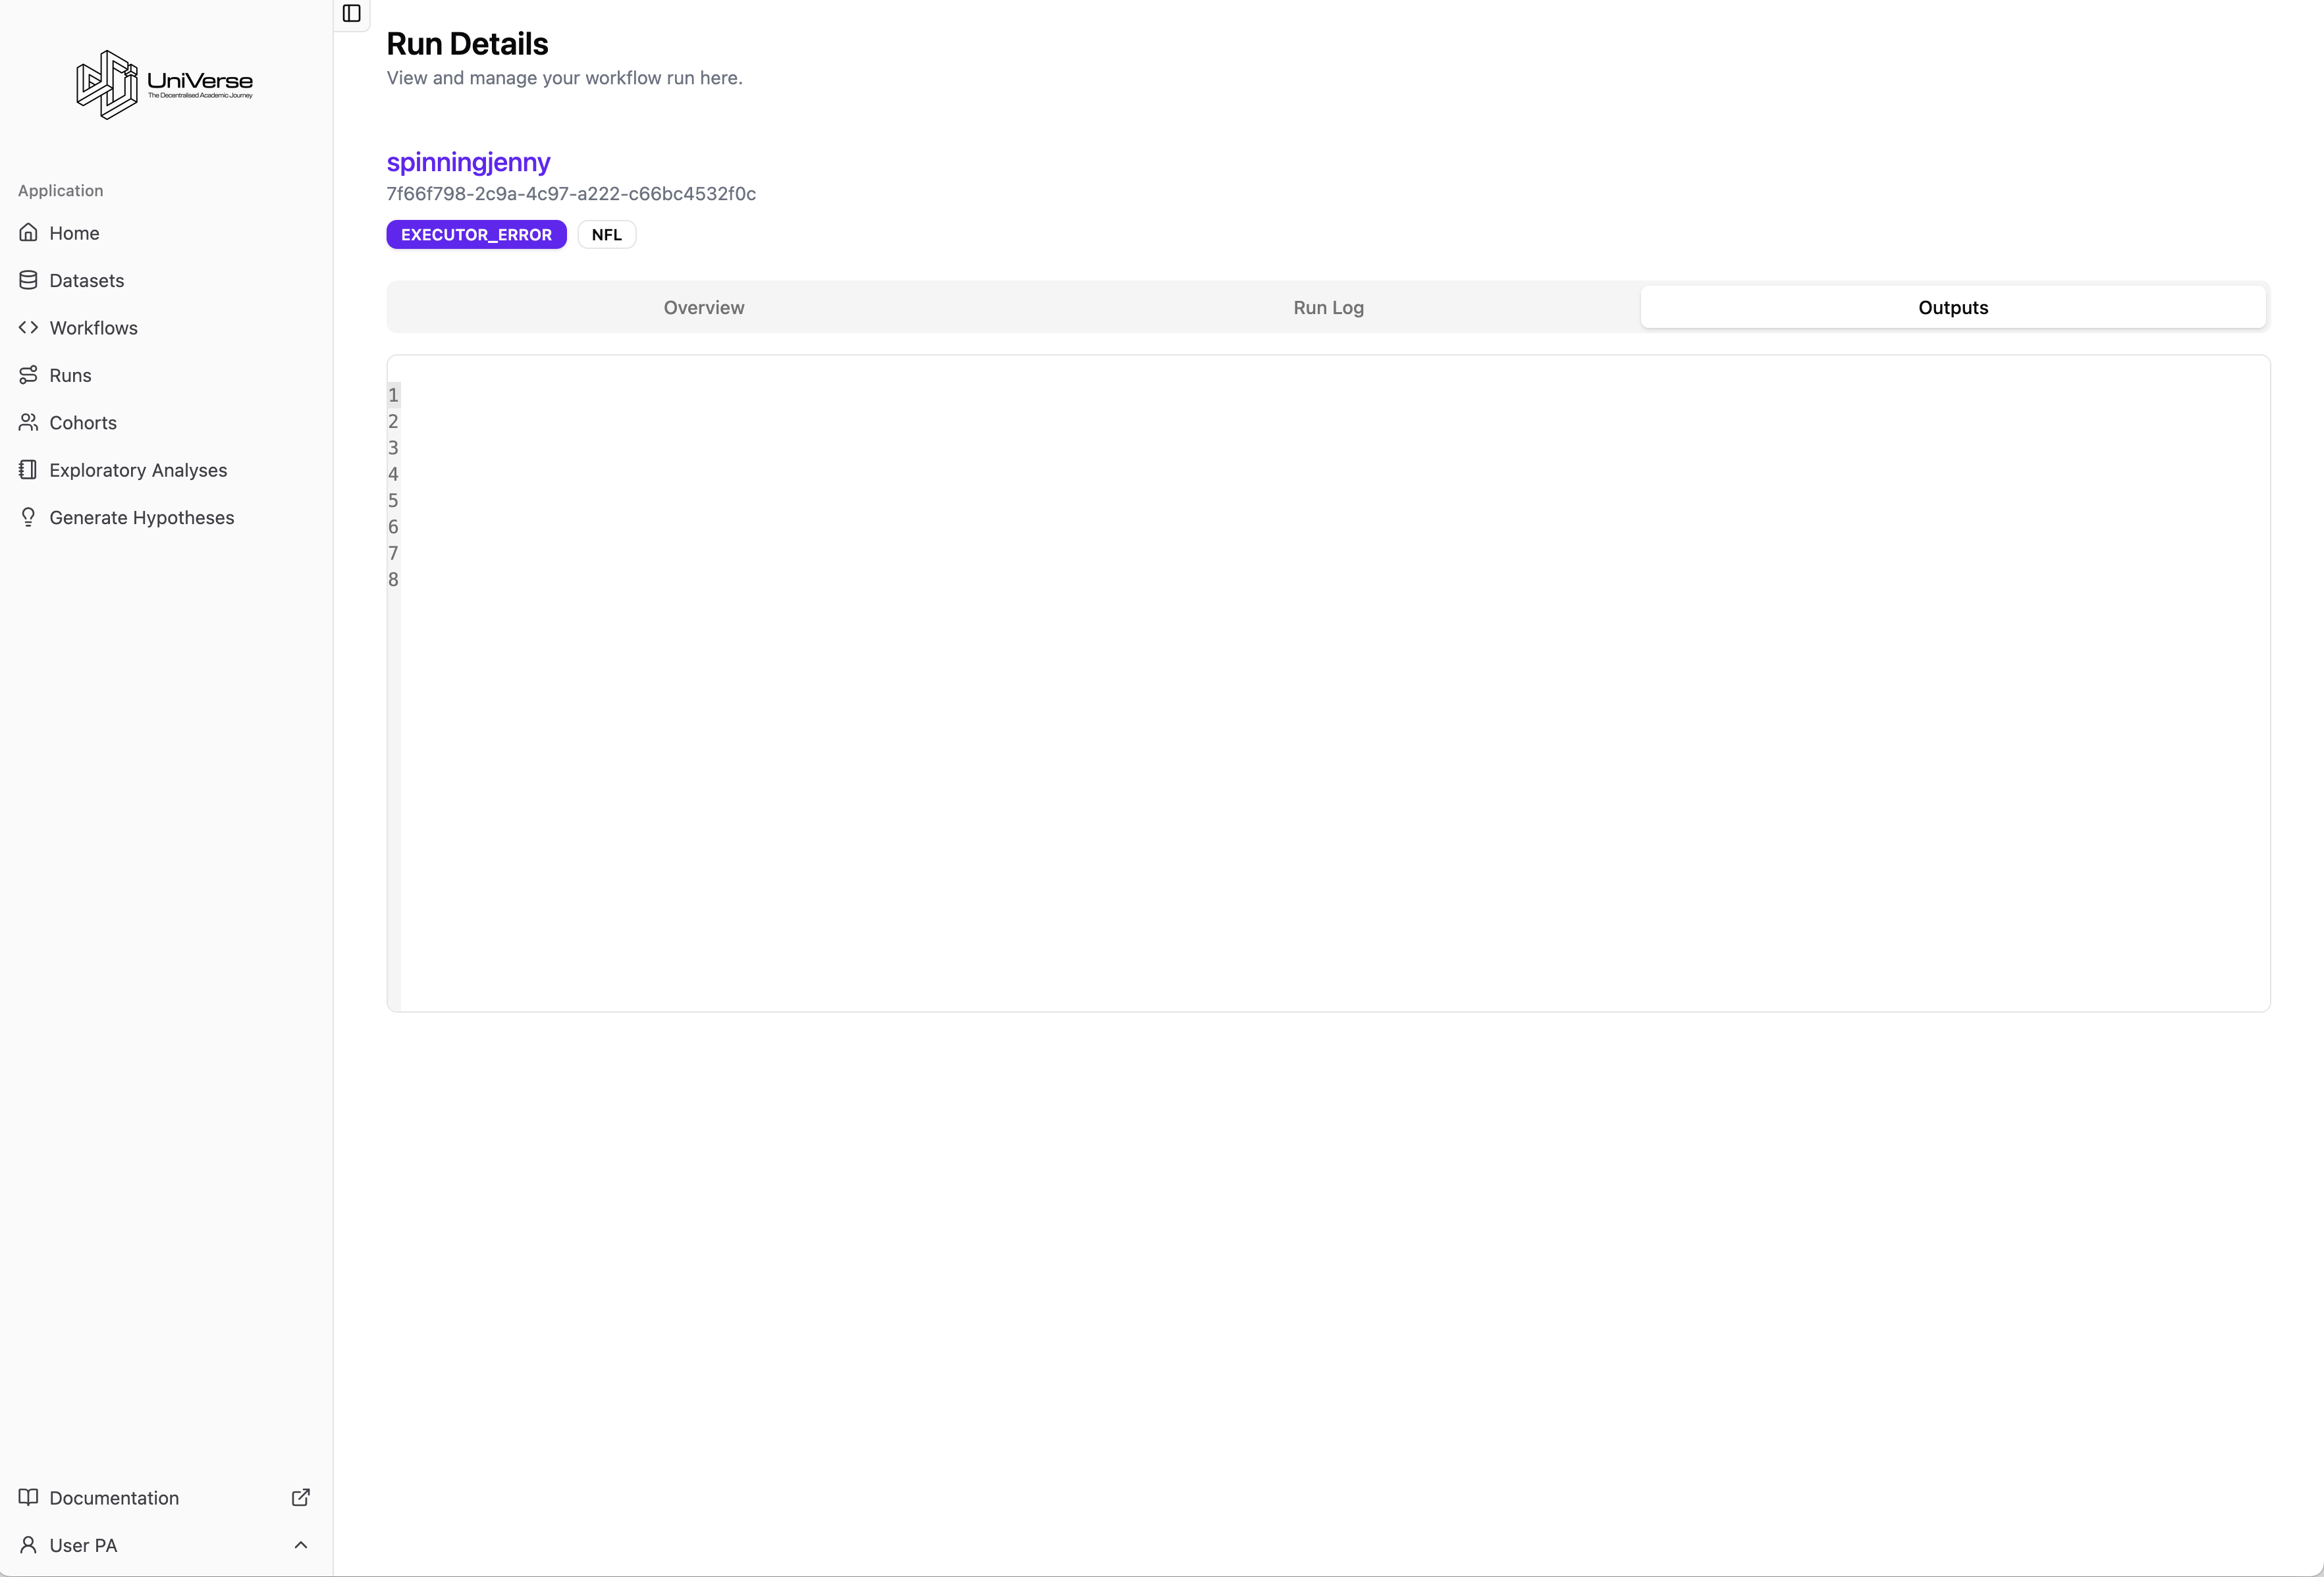Screen dimensions: 2324x1577
Task: Open the spinningjenny workflow link
Action: coord(468,162)
